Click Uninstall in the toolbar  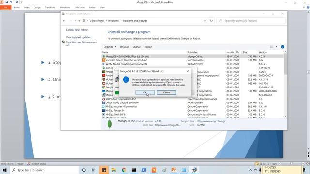[124, 47]
